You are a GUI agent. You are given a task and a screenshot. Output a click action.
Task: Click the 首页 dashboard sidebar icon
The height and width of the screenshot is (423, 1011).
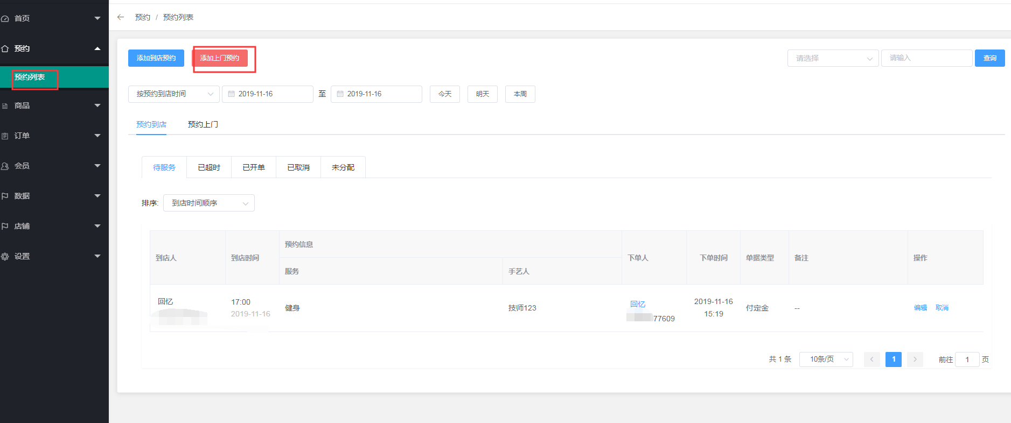5,19
